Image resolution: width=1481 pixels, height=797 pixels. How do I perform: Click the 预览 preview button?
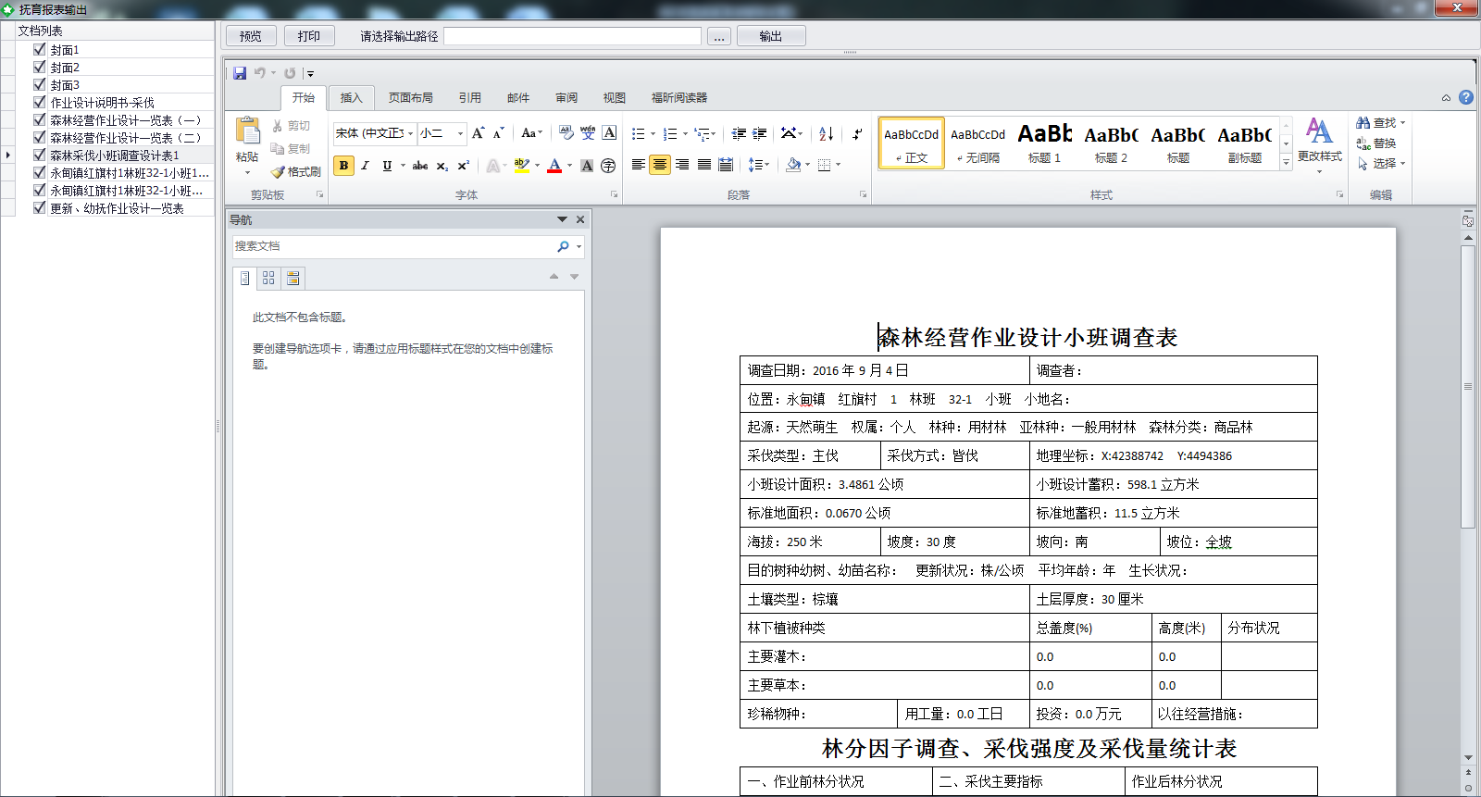(x=251, y=36)
